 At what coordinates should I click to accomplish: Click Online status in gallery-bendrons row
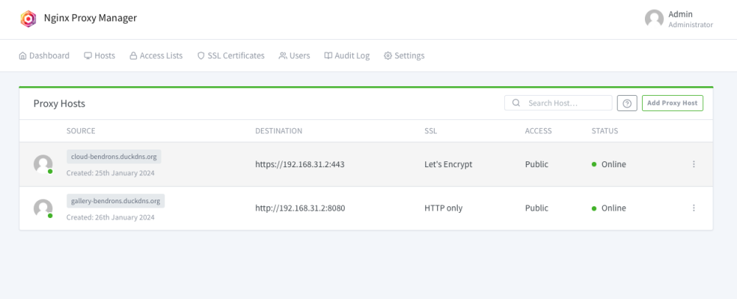coord(609,208)
